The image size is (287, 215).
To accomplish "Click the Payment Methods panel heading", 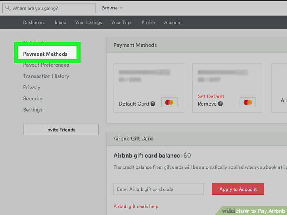I will coord(135,45).
